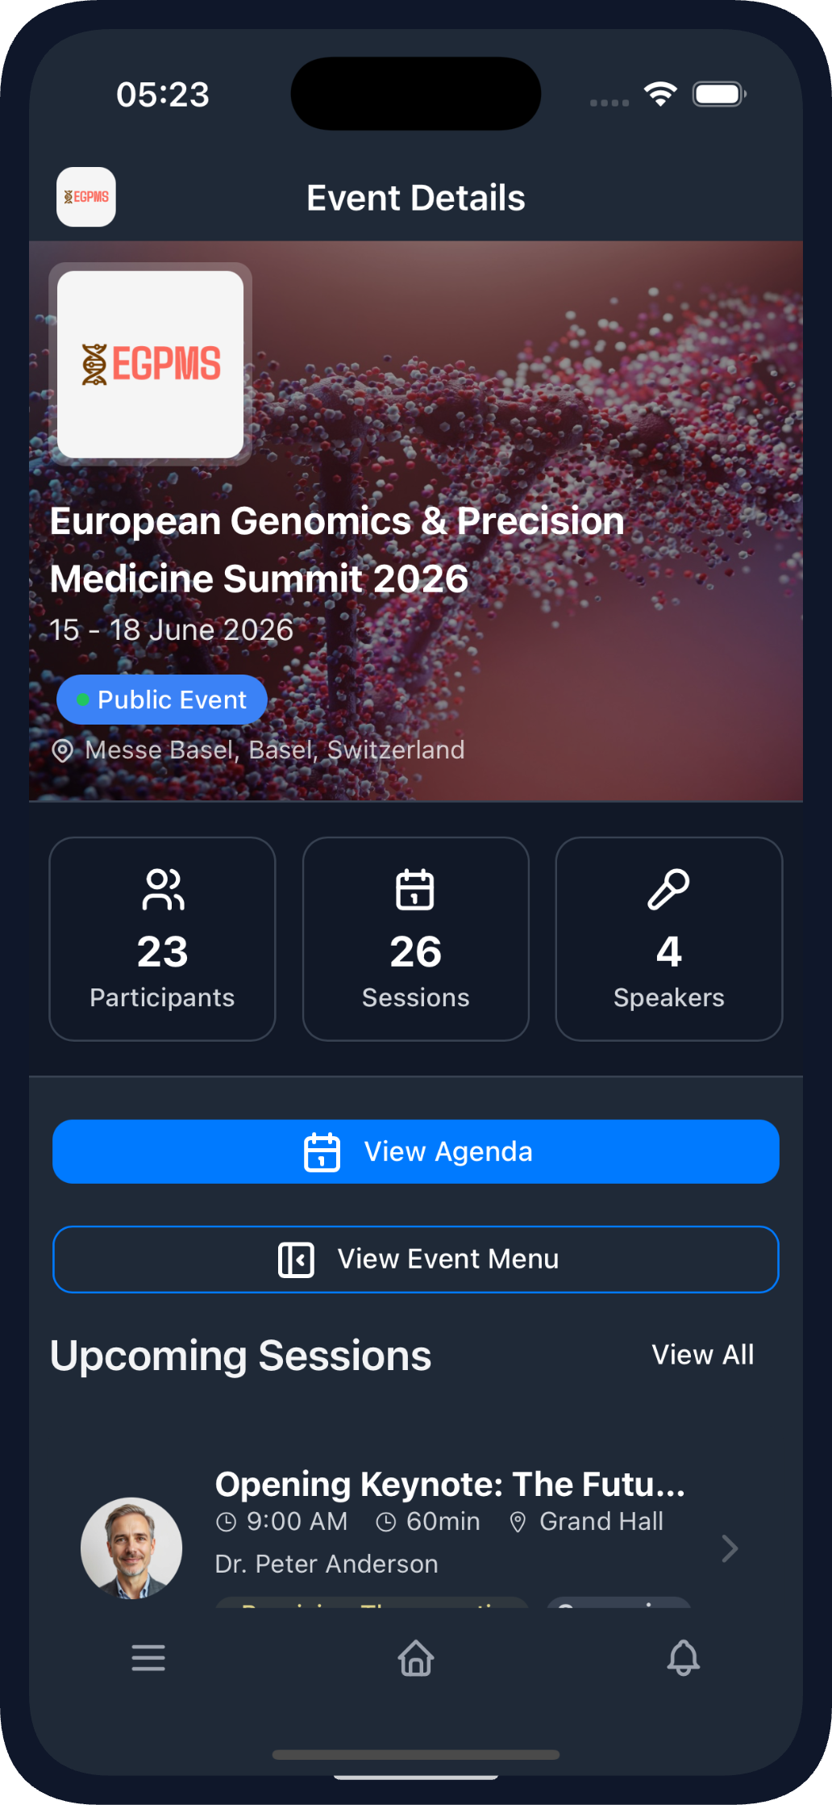The width and height of the screenshot is (832, 1805).
Task: Select the Public Event badge
Action: click(162, 700)
